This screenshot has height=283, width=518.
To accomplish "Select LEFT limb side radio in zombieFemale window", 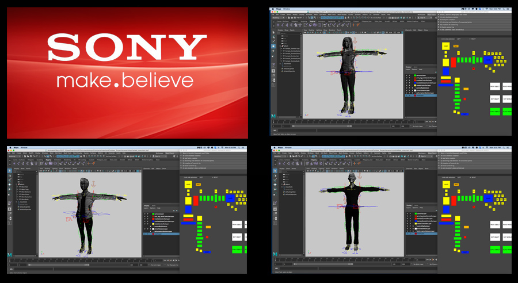I will point(456,39).
